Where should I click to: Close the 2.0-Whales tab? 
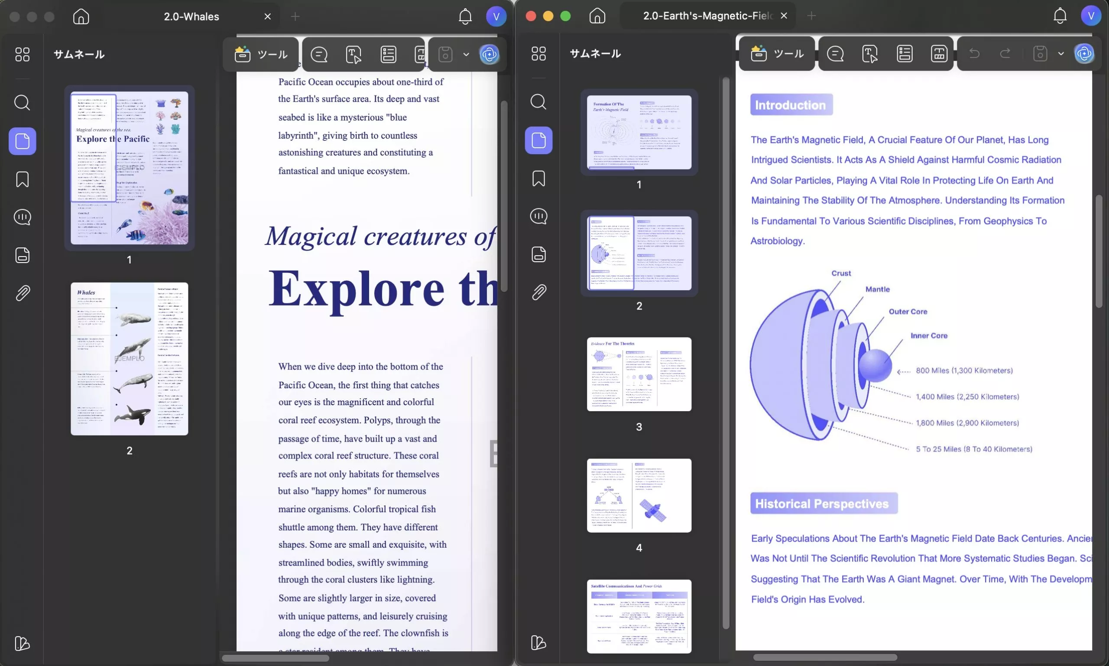[x=267, y=16]
